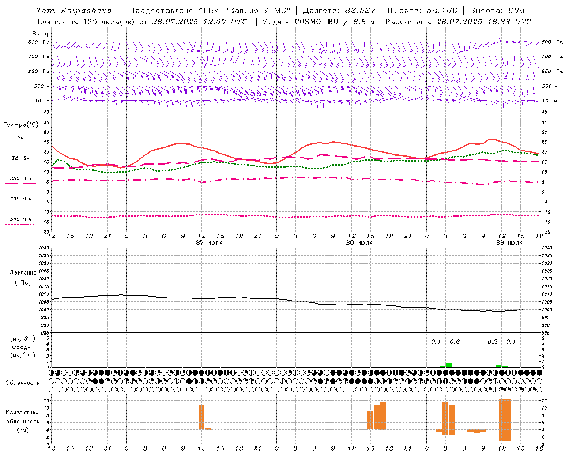Click the 'Тем-ра(°C)' temperature panel label

[21, 125]
